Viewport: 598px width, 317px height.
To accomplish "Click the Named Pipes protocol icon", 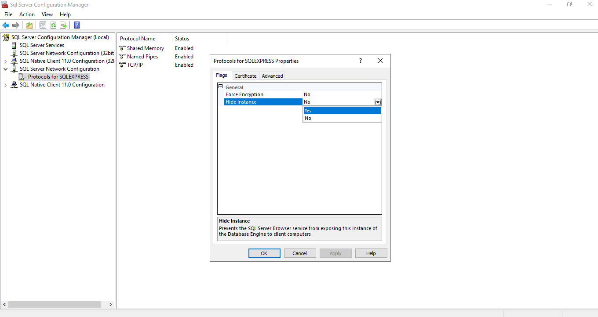I will (123, 57).
